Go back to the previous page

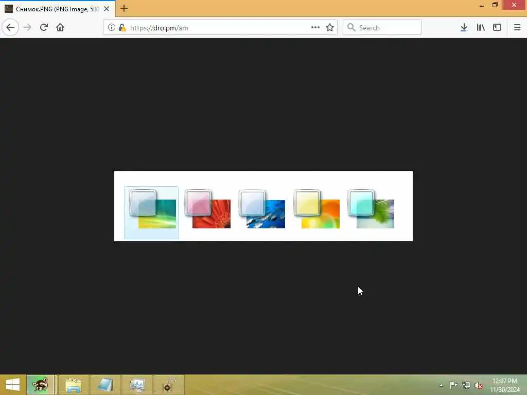pos(10,28)
